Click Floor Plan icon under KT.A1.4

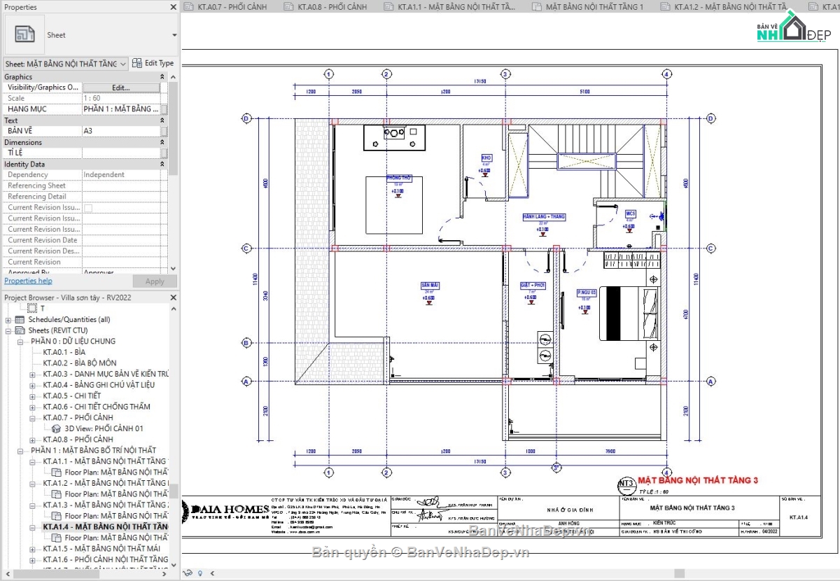click(57, 537)
